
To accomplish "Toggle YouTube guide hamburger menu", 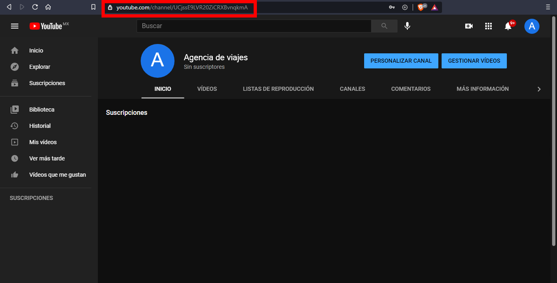I will point(15,26).
